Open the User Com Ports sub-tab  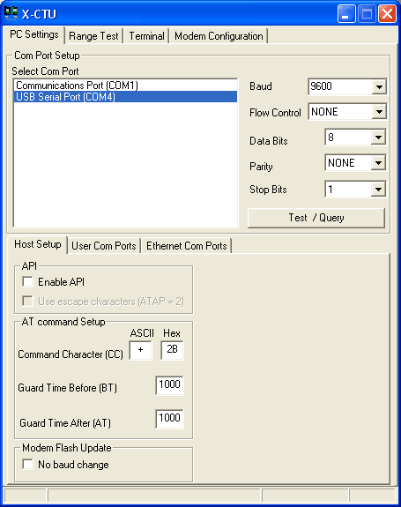(x=104, y=246)
